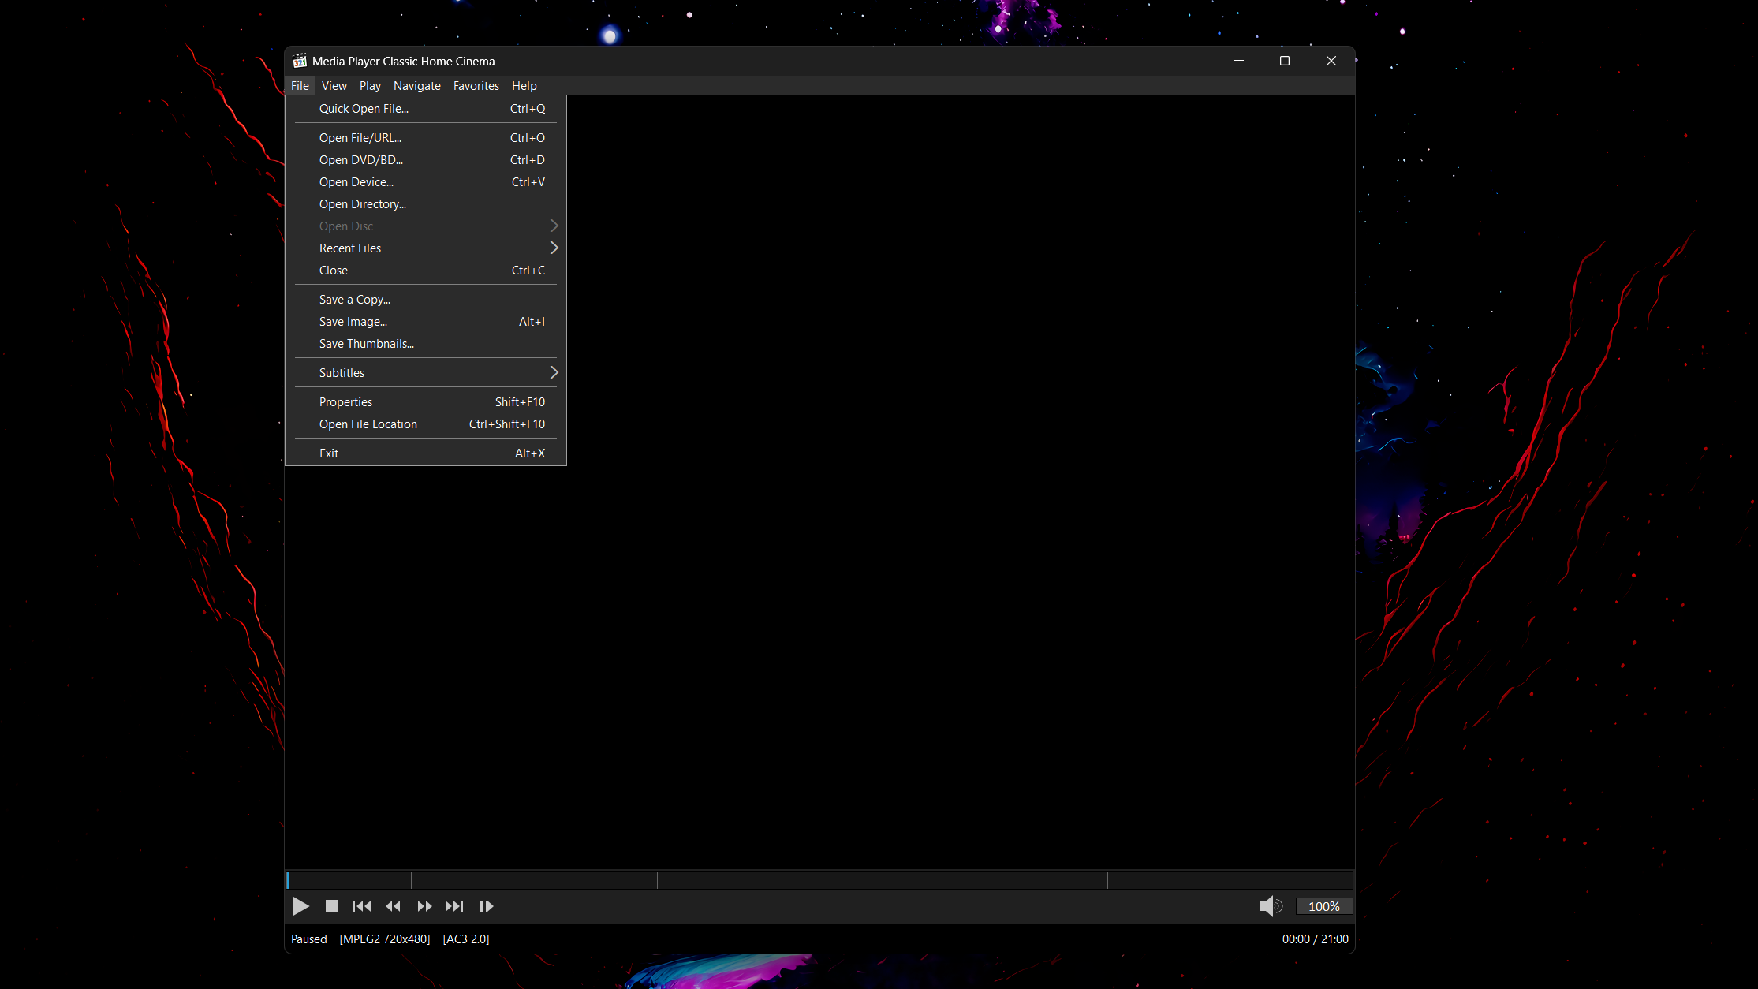1758x989 pixels.
Task: Click the 100% volume slider
Action: coord(1323,906)
